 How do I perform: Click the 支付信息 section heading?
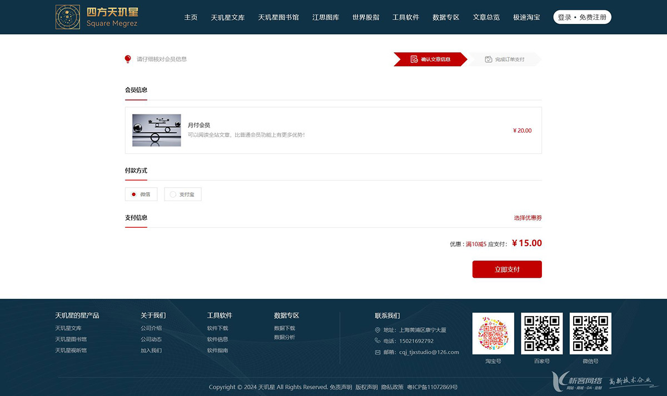[136, 218]
